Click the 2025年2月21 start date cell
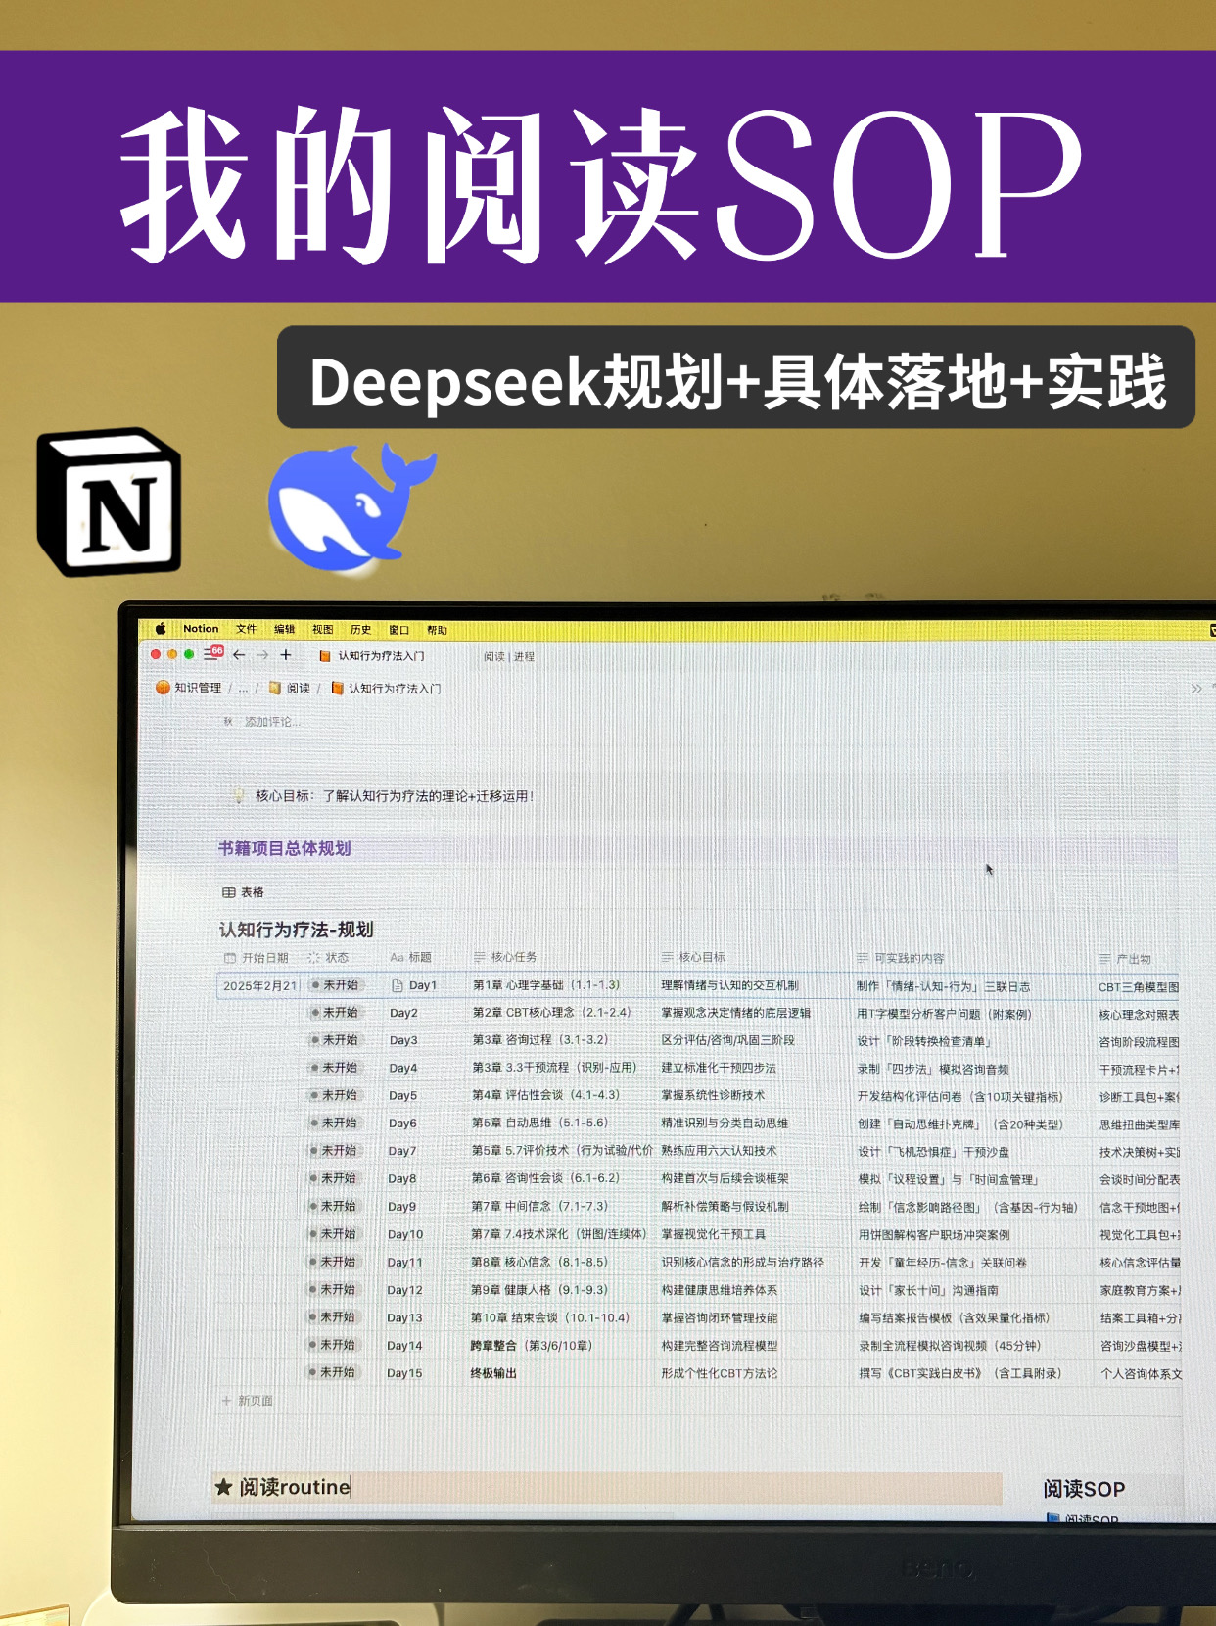This screenshot has height=1626, width=1216. click(x=258, y=986)
